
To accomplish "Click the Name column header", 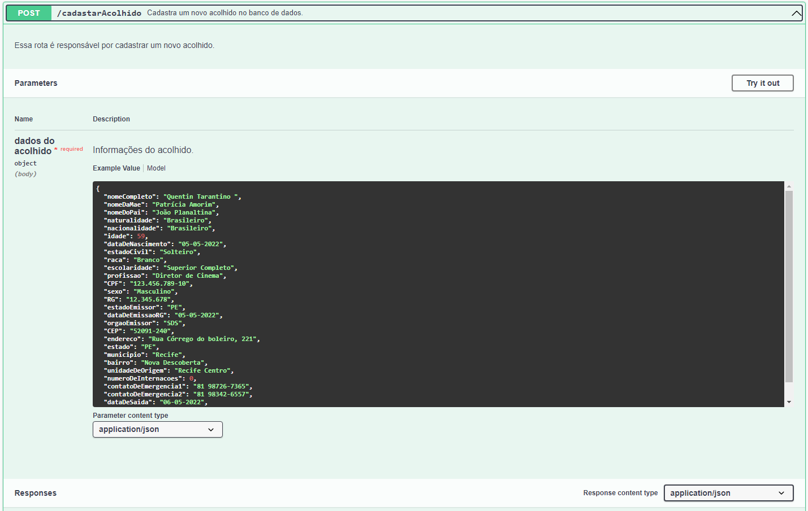I will (x=24, y=119).
